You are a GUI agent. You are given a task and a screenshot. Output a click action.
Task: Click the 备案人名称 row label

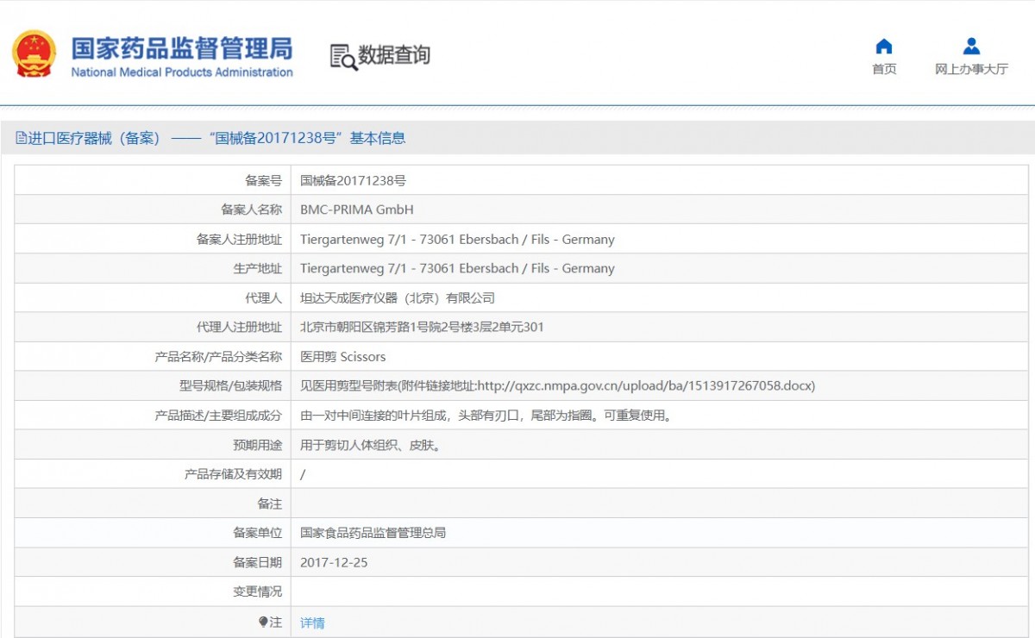click(x=251, y=210)
